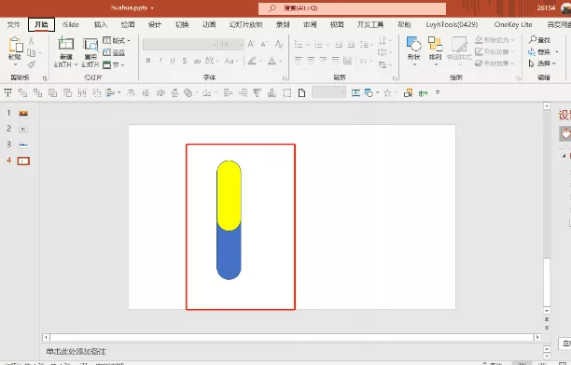Viewport: 571px width, 365px height.
Task: Toggle Center paragraph alignment
Action: coord(311,61)
